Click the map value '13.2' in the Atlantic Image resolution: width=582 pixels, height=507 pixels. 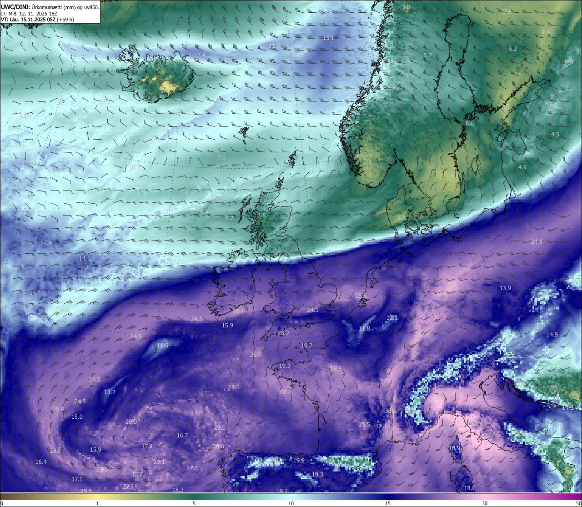point(110,392)
